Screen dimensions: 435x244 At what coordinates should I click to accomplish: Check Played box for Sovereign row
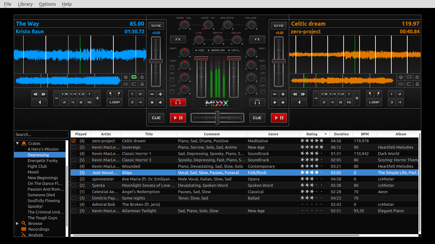click(x=74, y=147)
